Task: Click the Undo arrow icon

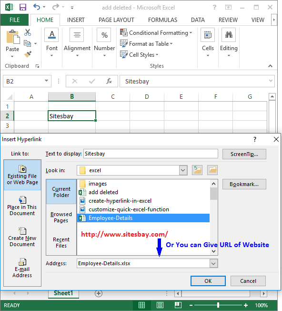Action: [x=37, y=7]
